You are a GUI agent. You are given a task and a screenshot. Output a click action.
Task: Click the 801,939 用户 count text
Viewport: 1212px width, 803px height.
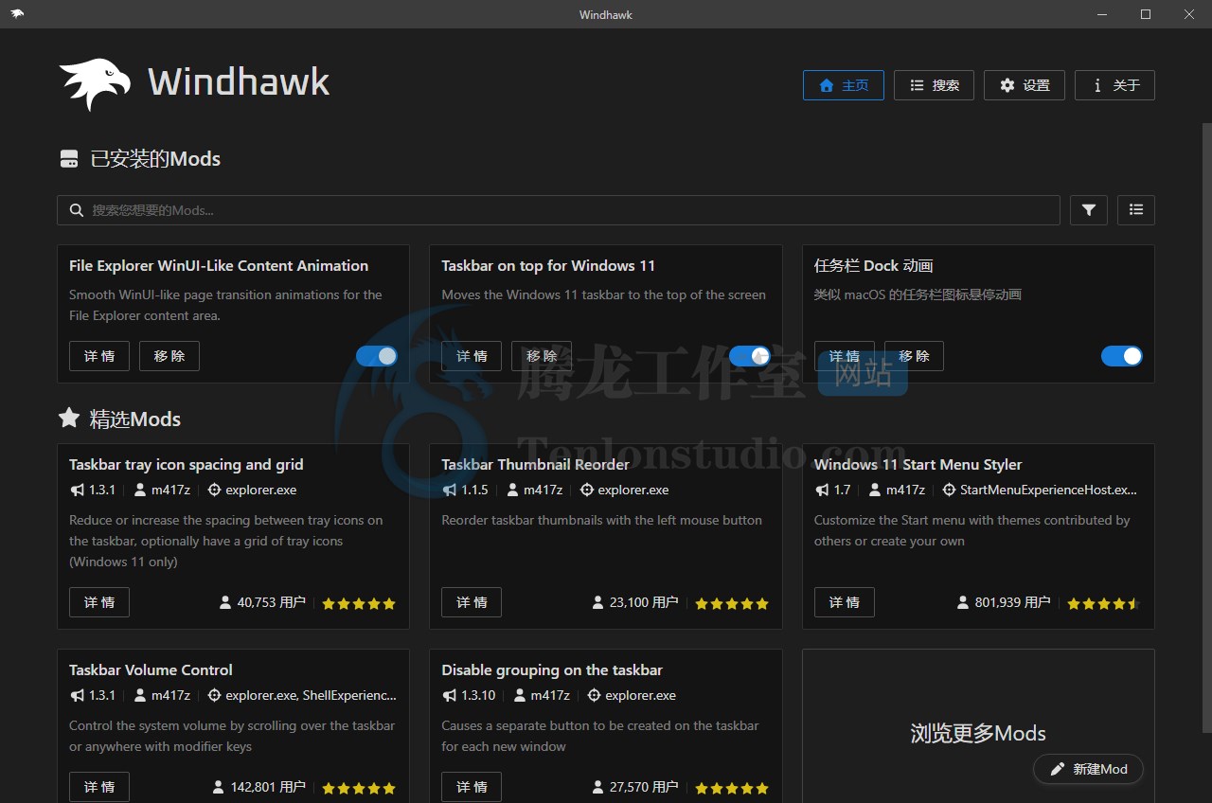click(x=1013, y=602)
